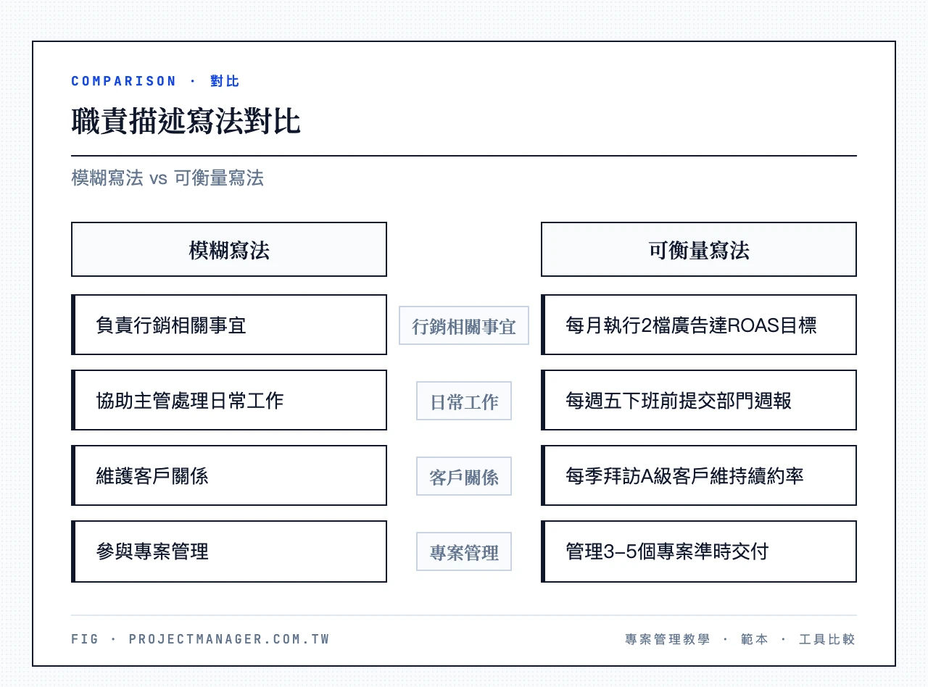
Task: Select the card 每季拜訪A級客戶維持續約率
Action: tap(699, 475)
